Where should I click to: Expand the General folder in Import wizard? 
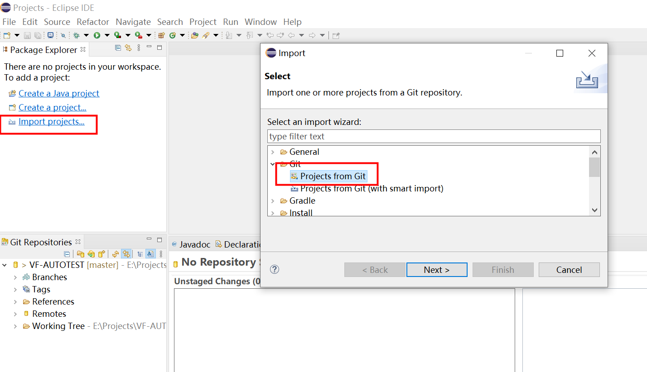tap(273, 152)
